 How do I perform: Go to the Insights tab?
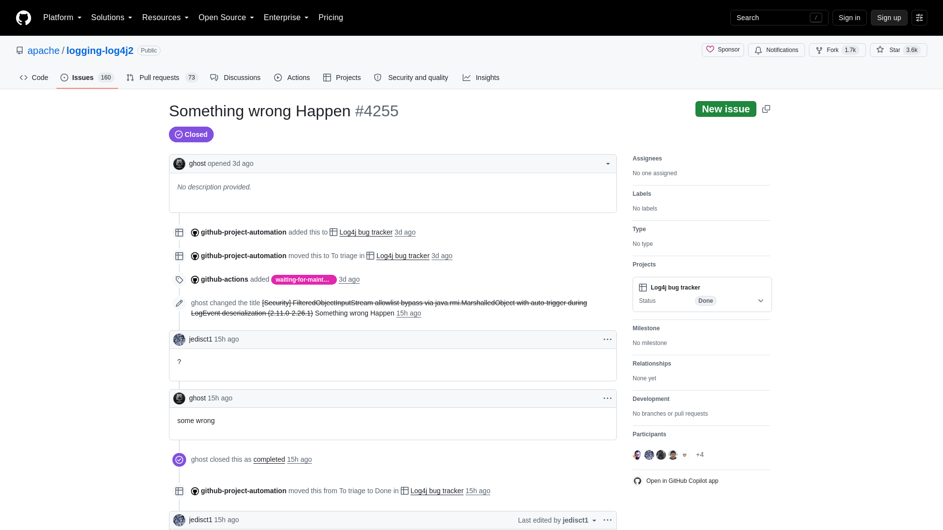pos(481,78)
